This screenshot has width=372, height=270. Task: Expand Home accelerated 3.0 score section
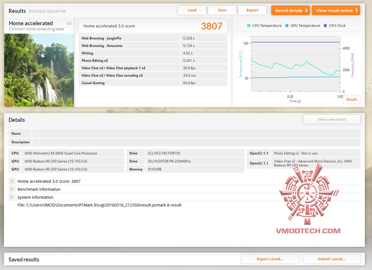[x=12, y=181]
